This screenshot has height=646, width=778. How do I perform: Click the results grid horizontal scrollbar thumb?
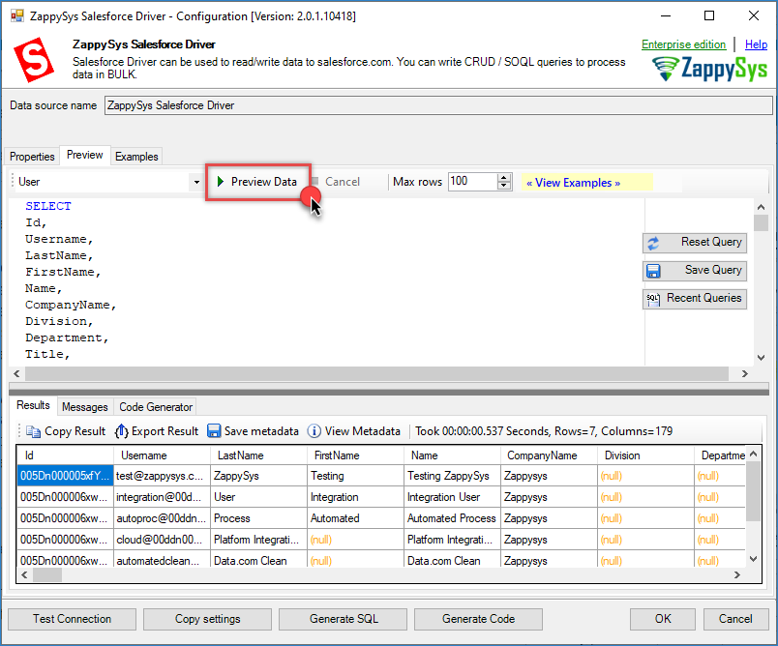click(x=47, y=575)
